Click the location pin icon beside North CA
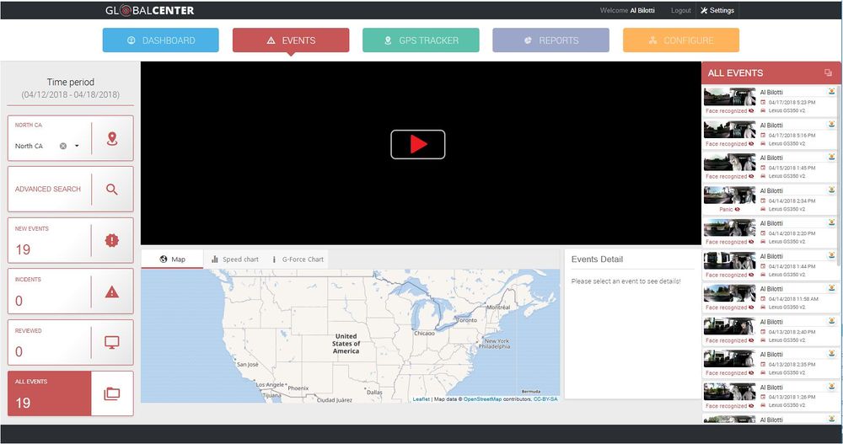Image resolution: width=843 pixels, height=444 pixels. coord(112,138)
